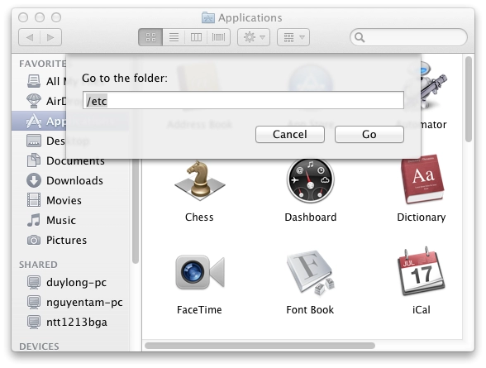
Task: Go back with the left arrow button
Action: point(30,37)
